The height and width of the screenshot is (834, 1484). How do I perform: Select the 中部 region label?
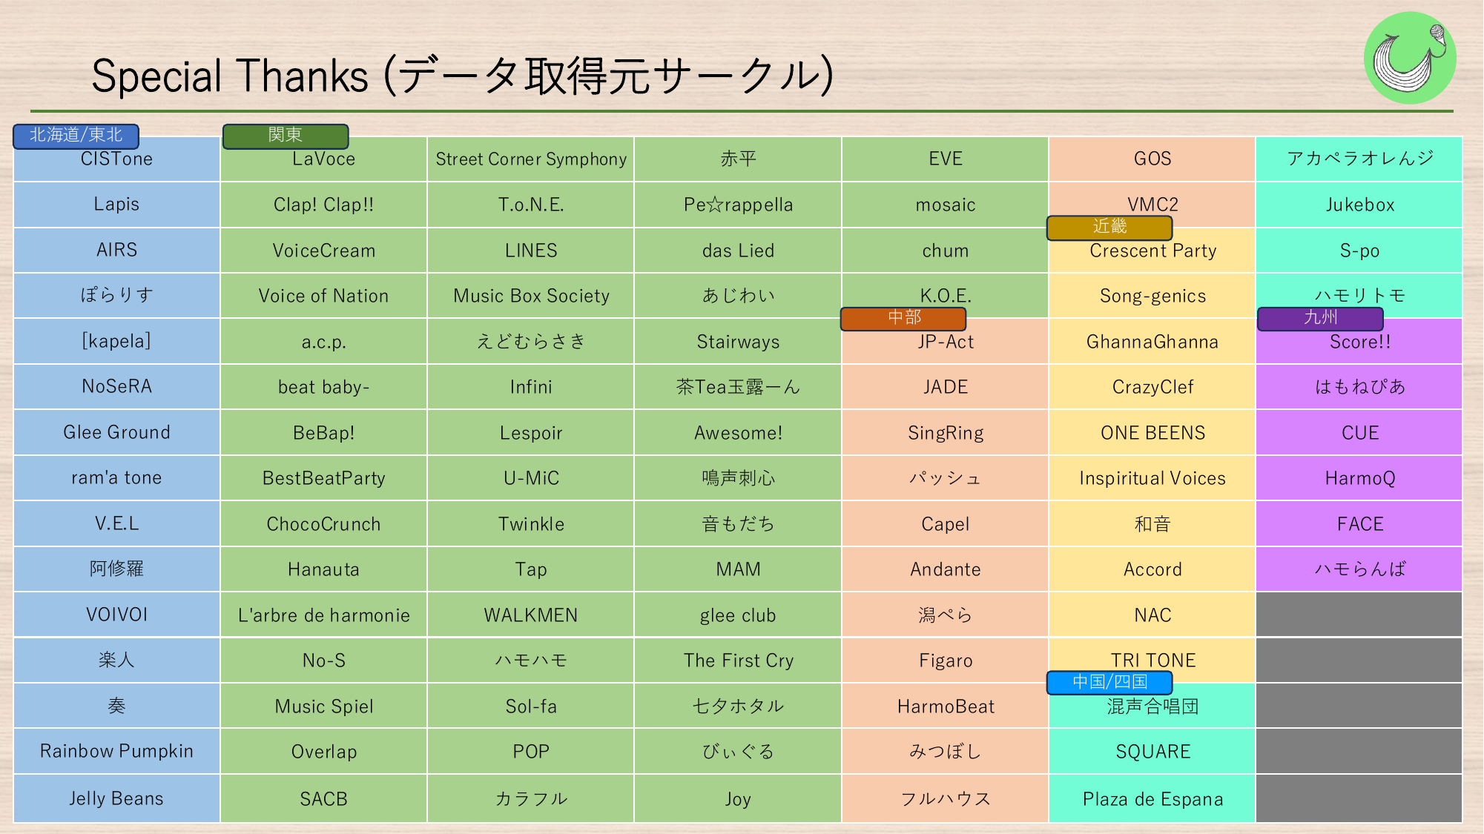(903, 318)
